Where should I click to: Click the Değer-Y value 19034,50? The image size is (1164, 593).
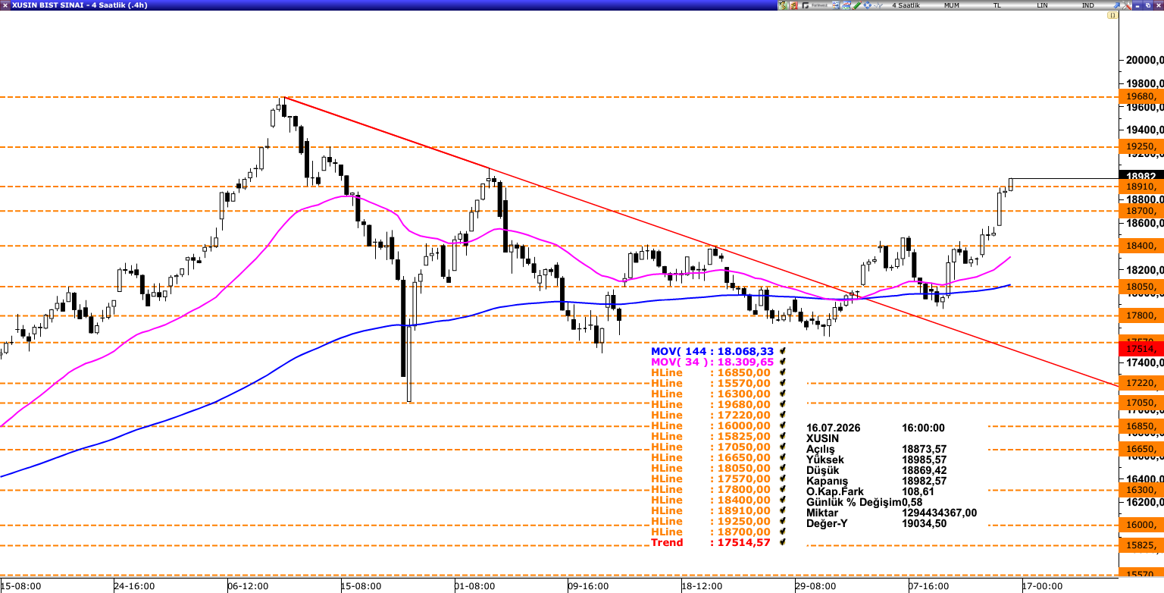coord(924,523)
